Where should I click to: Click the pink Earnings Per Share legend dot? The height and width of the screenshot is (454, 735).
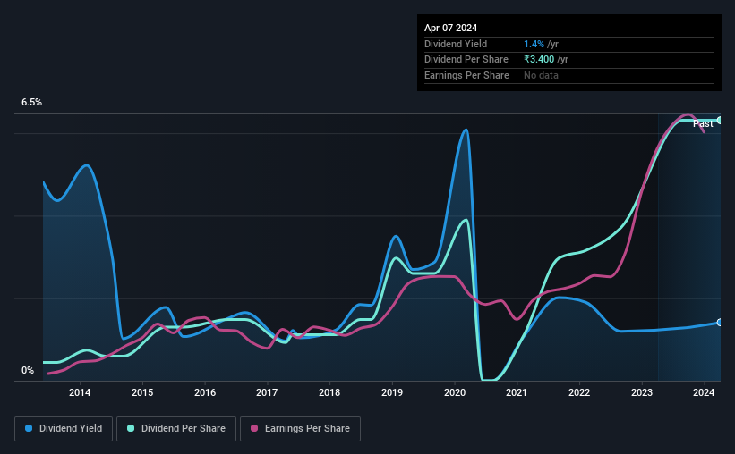[x=254, y=428]
